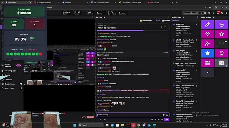Open the browser extensions puzzle icon

[x=216, y=8]
